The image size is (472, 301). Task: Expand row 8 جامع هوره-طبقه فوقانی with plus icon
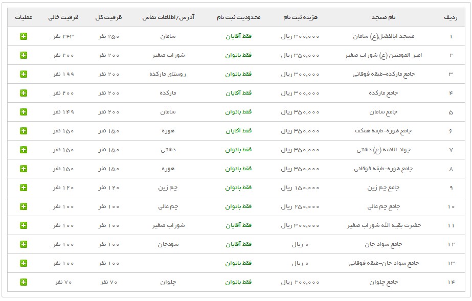(x=24, y=169)
